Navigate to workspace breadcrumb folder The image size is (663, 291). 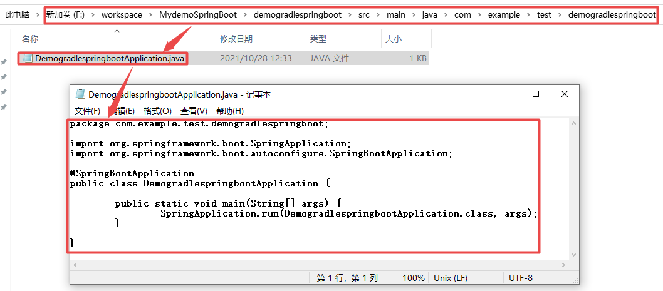(x=122, y=15)
